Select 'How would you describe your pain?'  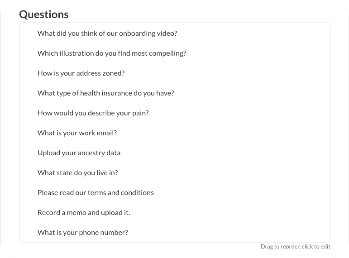[175, 113]
